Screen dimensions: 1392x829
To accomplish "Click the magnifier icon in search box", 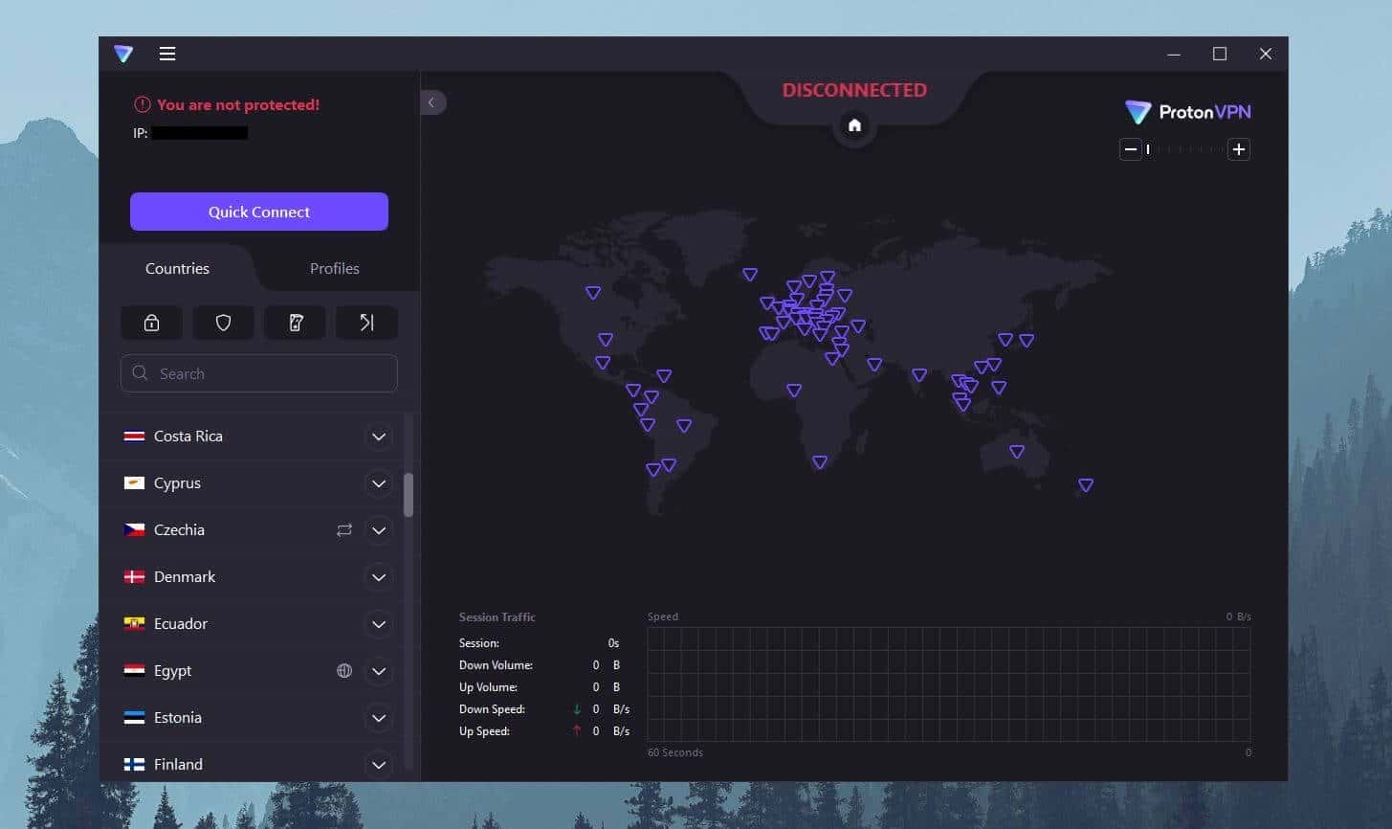I will point(141,373).
